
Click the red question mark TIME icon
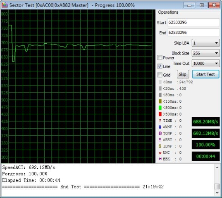[x=160, y=120]
